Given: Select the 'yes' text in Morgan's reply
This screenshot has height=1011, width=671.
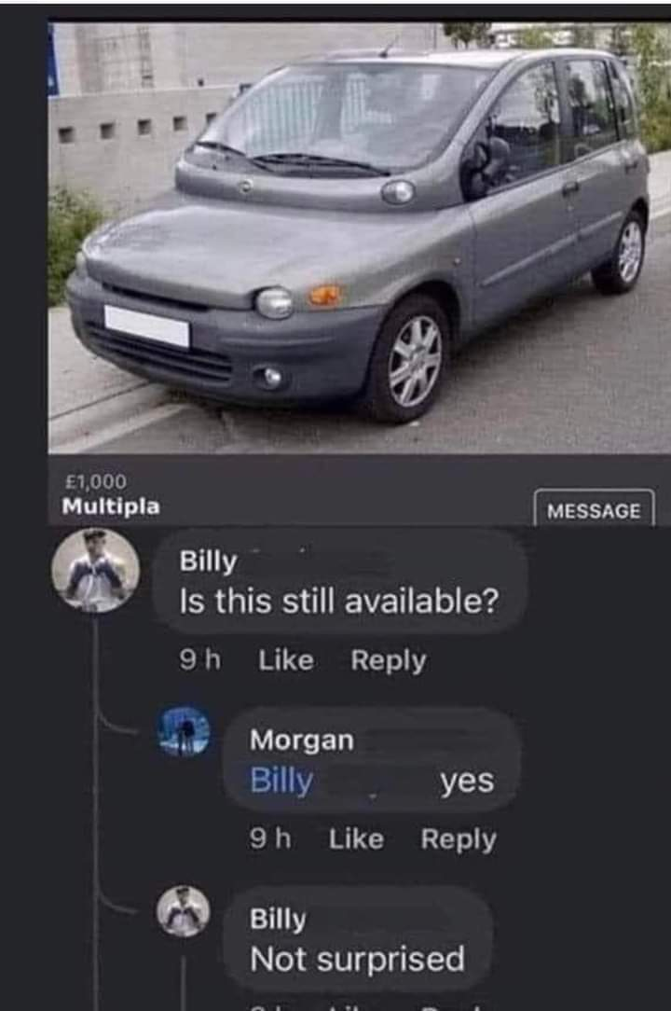Looking at the screenshot, I should pyautogui.click(x=467, y=782).
